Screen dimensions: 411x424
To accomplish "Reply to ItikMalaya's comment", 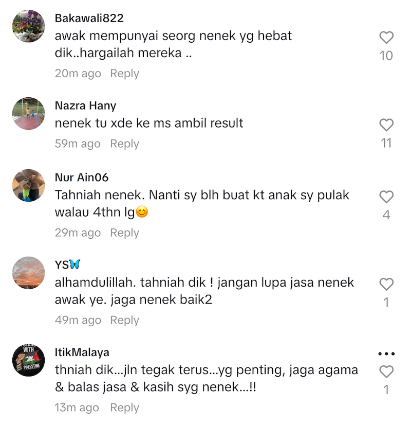I will (124, 408).
